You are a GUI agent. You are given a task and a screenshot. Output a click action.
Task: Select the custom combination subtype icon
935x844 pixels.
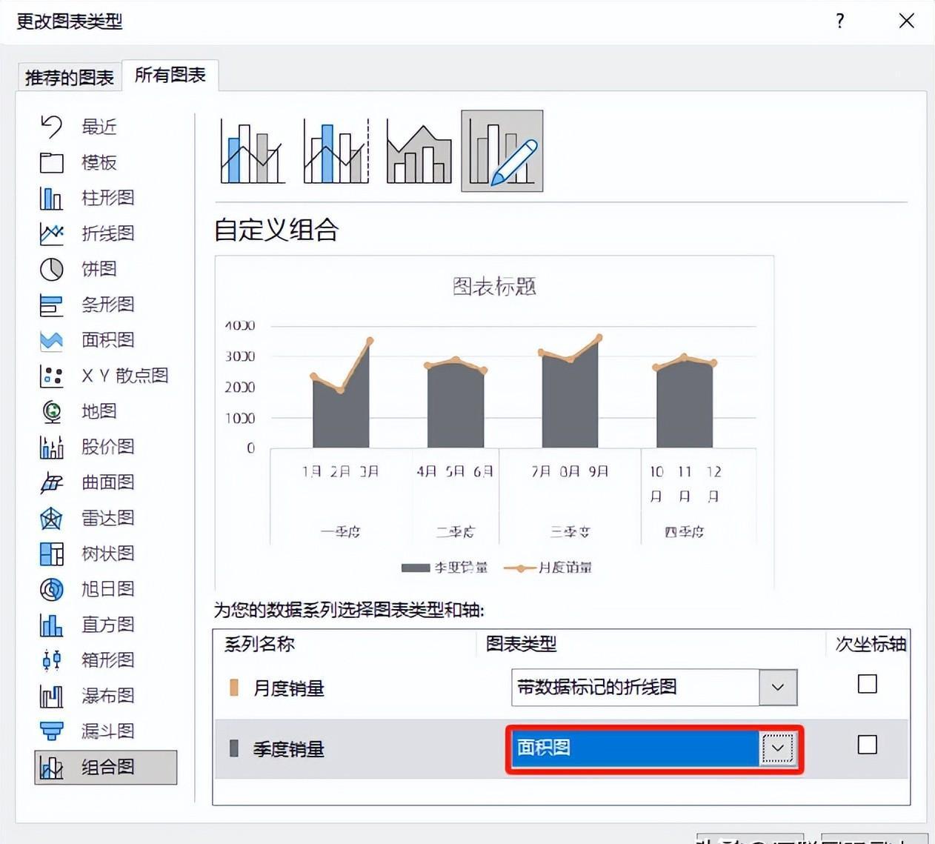[x=502, y=151]
